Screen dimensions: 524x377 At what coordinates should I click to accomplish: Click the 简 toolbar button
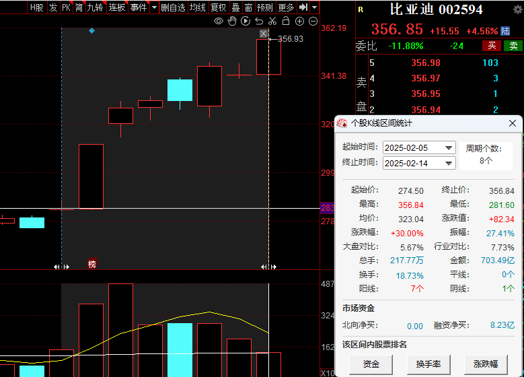(x=79, y=7)
